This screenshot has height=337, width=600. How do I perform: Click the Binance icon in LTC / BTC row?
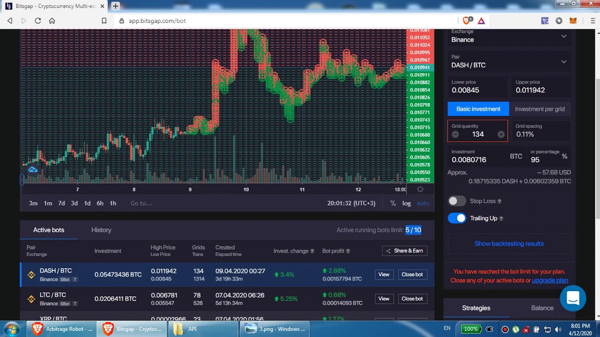(x=31, y=299)
